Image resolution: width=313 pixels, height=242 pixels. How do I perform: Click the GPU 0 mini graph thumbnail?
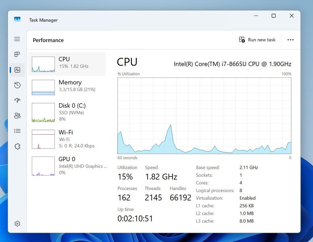pos(43,166)
